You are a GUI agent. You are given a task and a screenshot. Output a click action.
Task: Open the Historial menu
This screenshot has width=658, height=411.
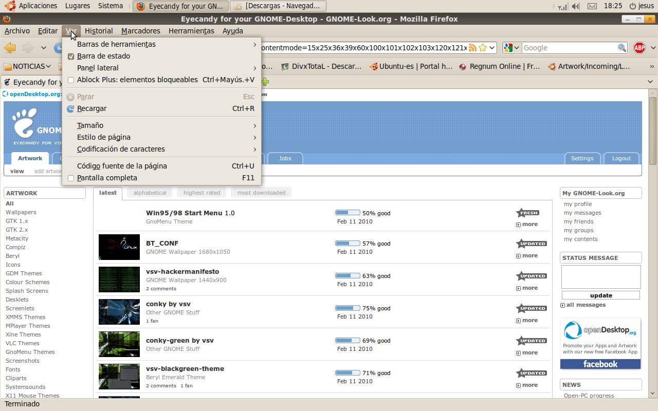tap(99, 31)
